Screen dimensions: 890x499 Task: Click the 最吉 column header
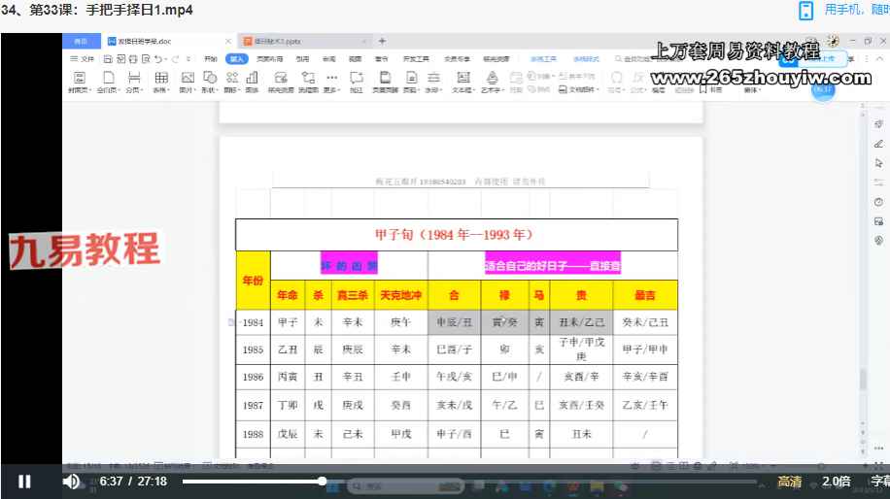(x=645, y=295)
